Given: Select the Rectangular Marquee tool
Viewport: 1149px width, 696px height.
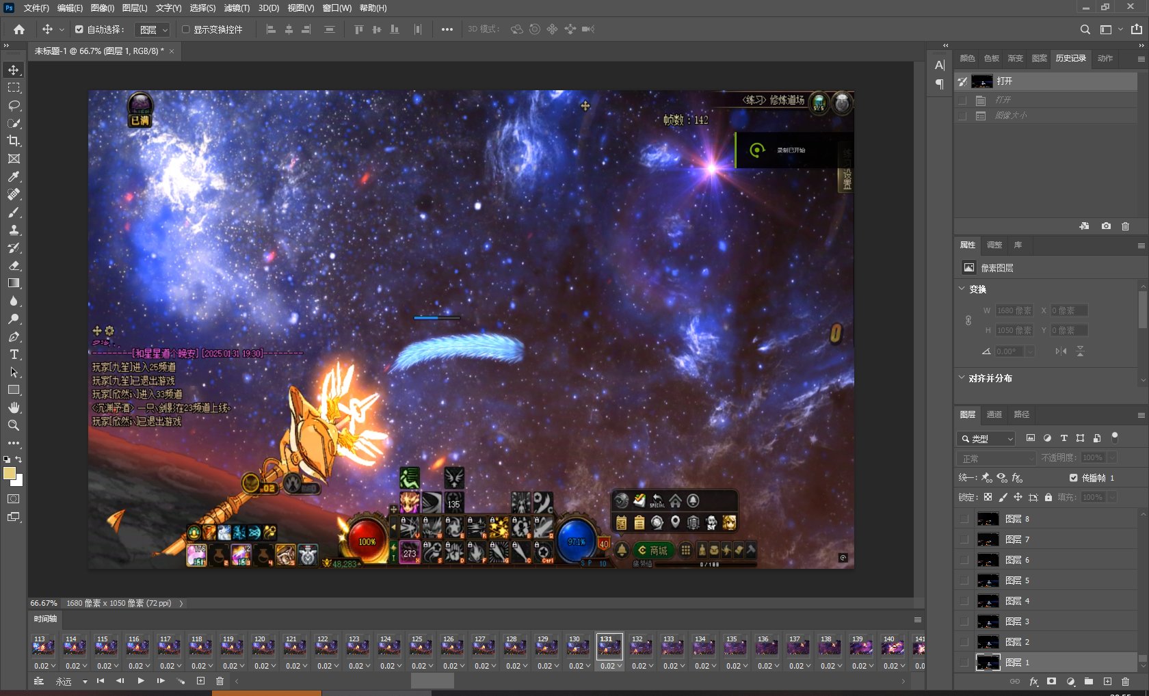Looking at the screenshot, I should 14,88.
